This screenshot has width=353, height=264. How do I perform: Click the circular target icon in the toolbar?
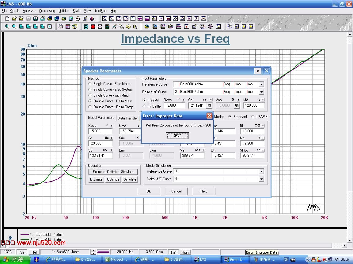[210, 27]
